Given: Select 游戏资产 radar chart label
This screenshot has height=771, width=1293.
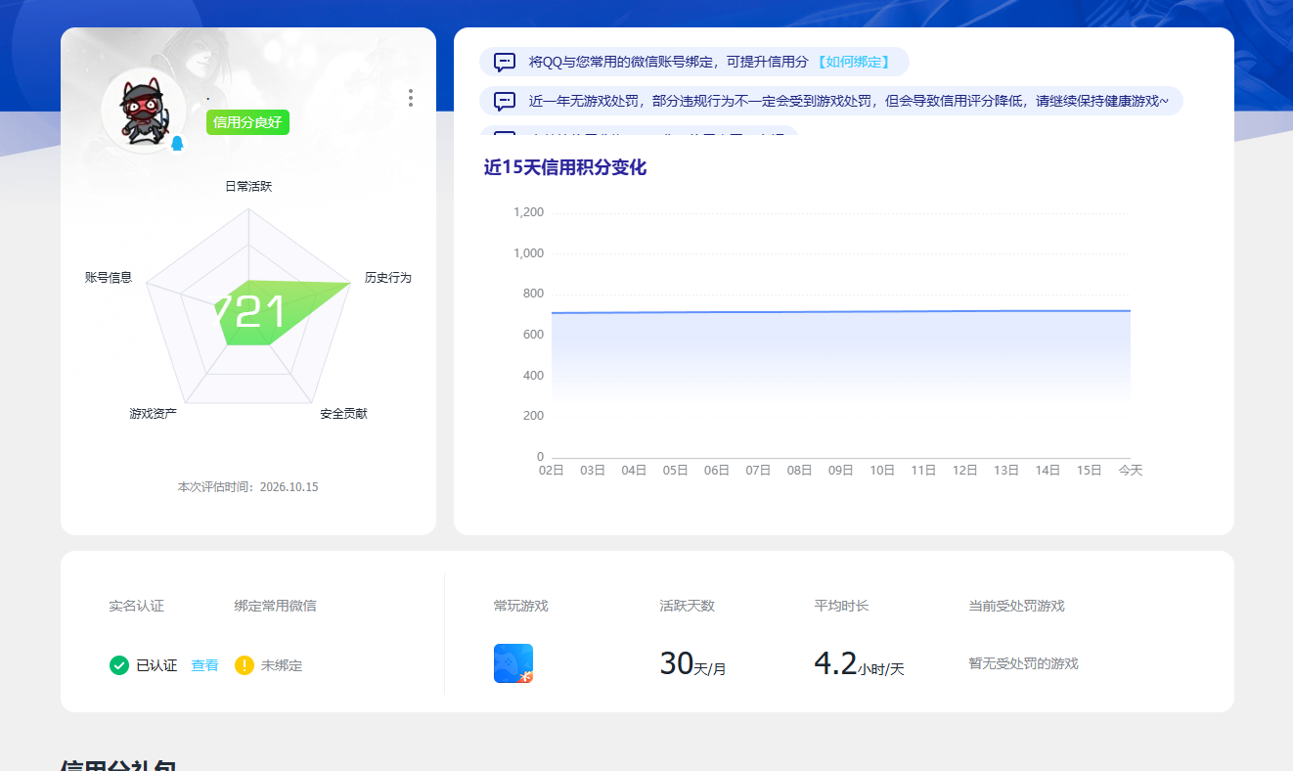Looking at the screenshot, I should (x=154, y=414).
